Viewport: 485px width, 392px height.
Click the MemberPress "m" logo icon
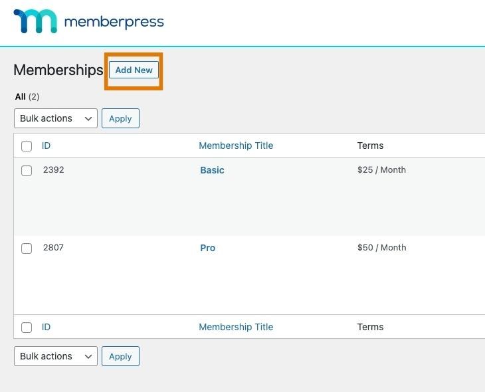click(x=35, y=21)
